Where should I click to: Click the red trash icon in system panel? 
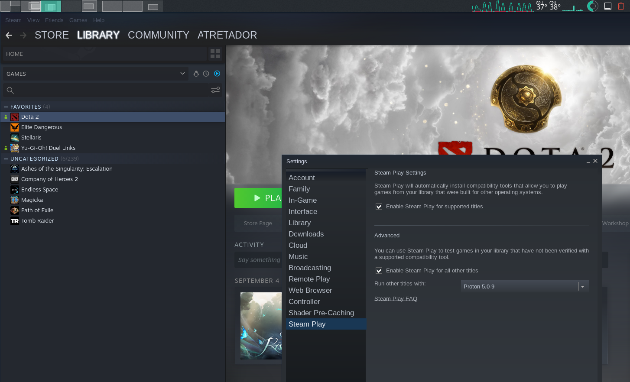click(621, 6)
